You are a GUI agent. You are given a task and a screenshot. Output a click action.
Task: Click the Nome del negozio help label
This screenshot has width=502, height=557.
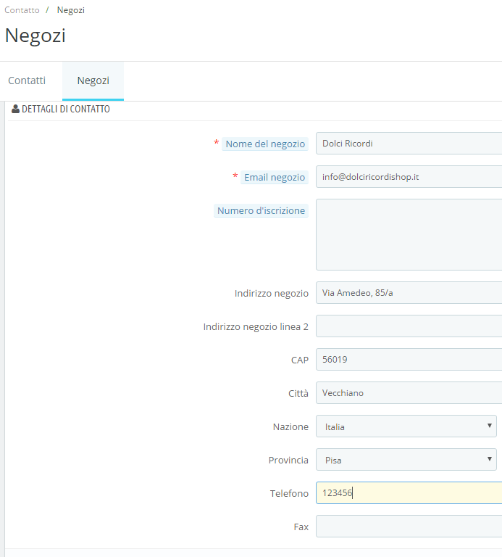point(265,144)
